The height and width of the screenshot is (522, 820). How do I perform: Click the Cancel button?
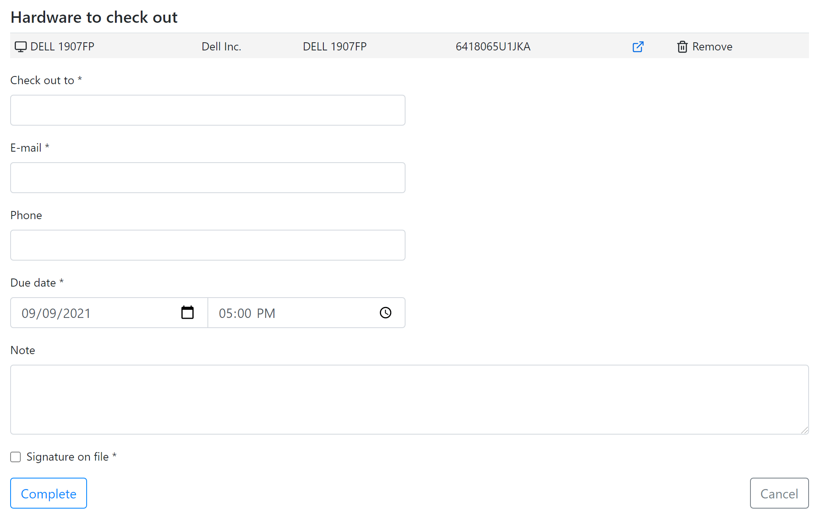click(779, 493)
